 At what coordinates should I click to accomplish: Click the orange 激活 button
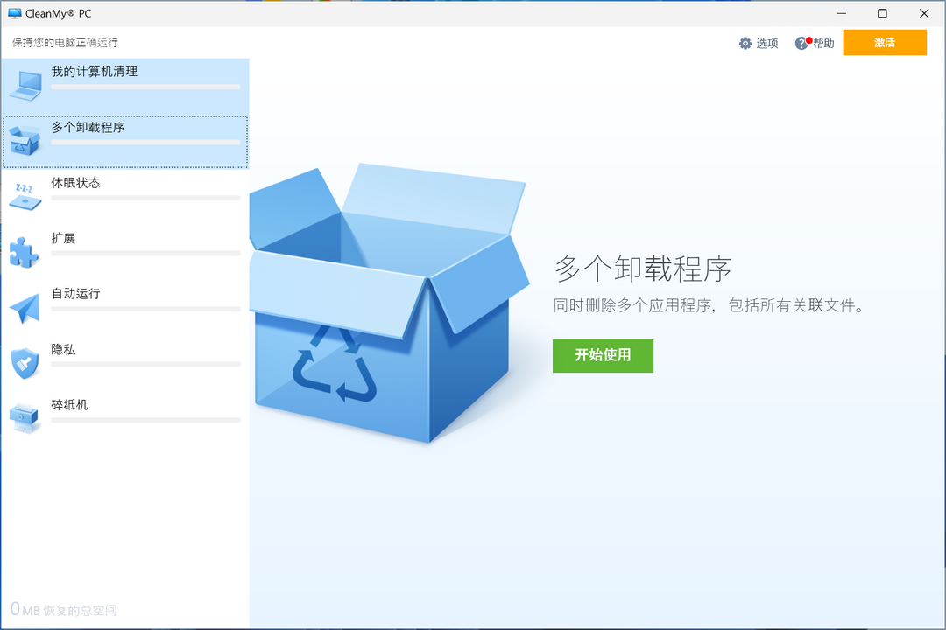pyautogui.click(x=885, y=42)
